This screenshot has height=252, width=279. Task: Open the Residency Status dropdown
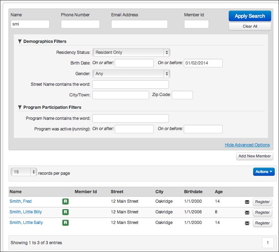131,52
